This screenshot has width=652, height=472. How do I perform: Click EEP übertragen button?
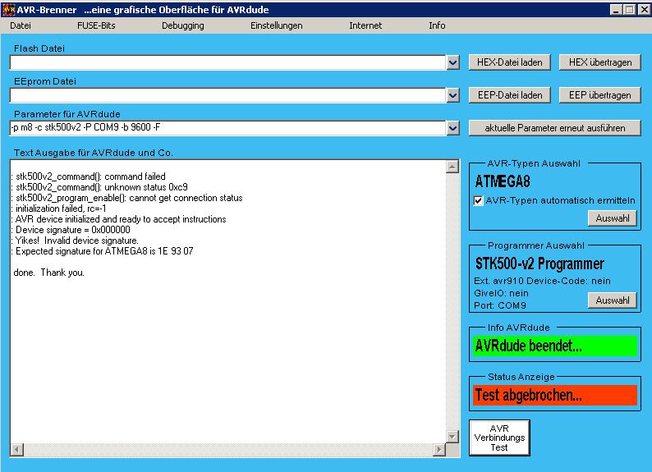pos(599,95)
